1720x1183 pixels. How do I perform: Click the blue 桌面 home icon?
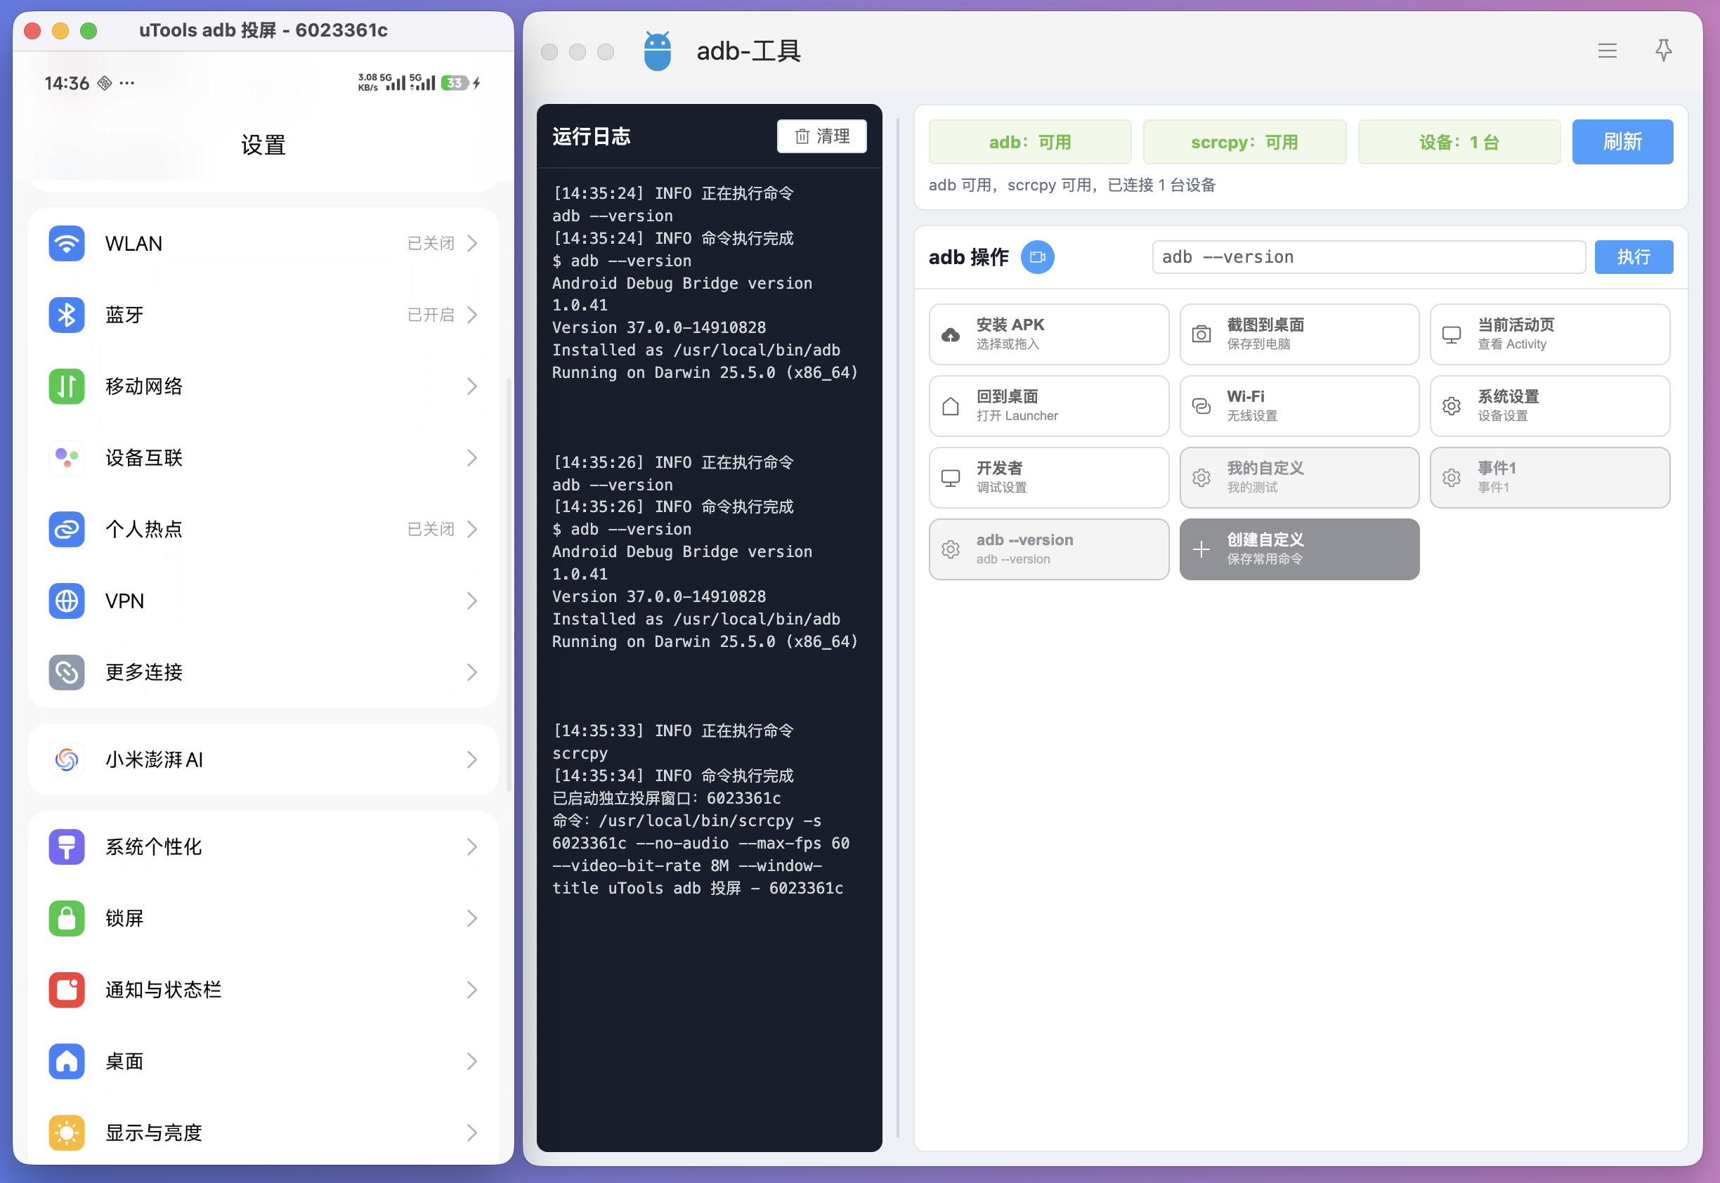pos(67,1061)
